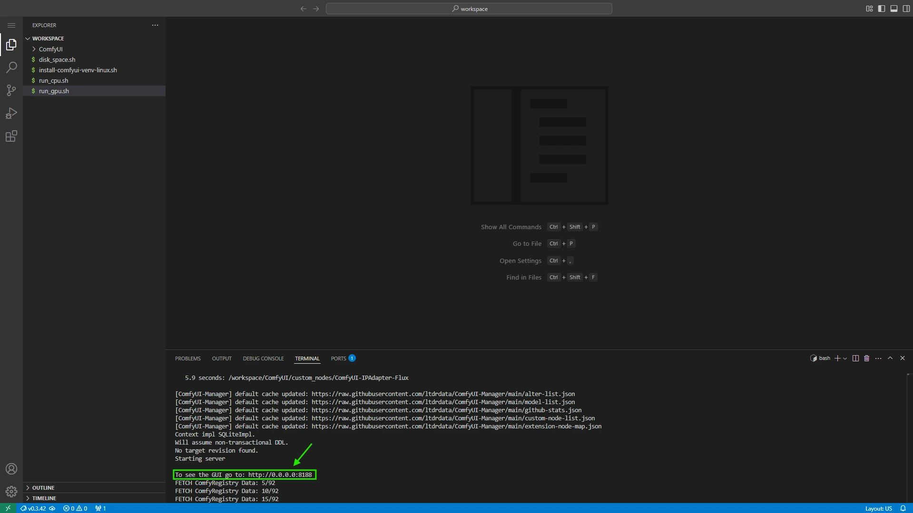
Task: Click Go to File shortcut hint
Action: [x=544, y=244]
